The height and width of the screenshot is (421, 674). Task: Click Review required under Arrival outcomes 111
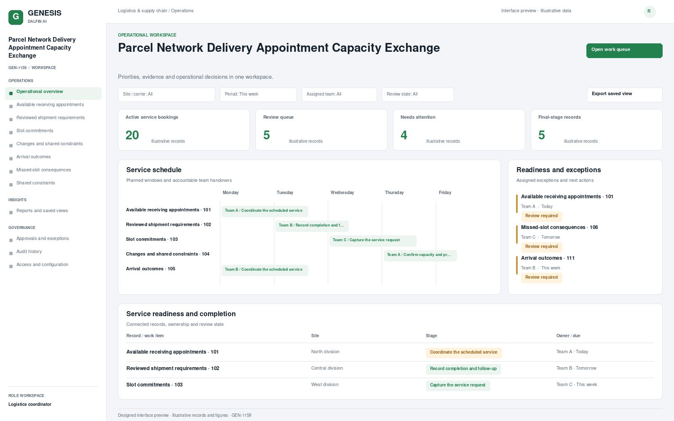coord(541,277)
